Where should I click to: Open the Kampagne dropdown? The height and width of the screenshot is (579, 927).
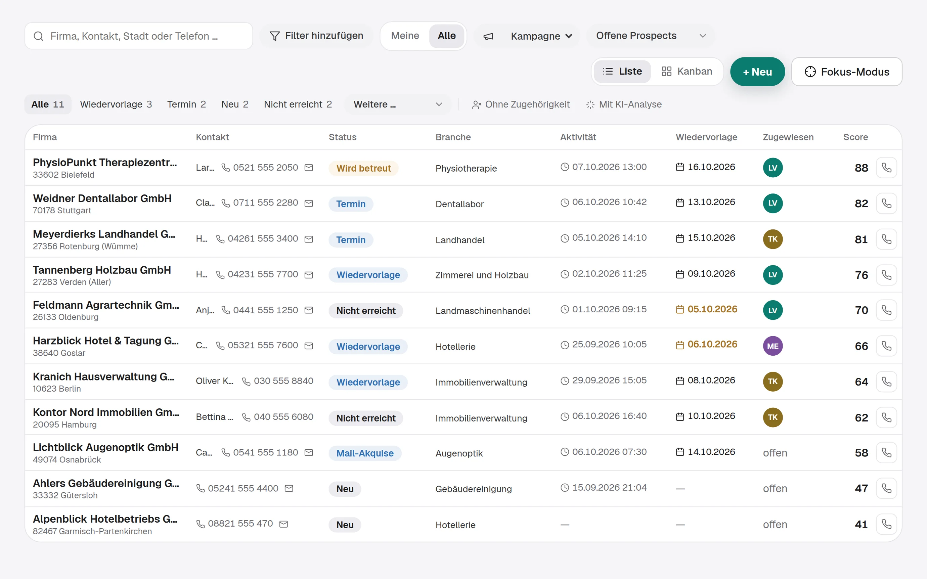[527, 36]
